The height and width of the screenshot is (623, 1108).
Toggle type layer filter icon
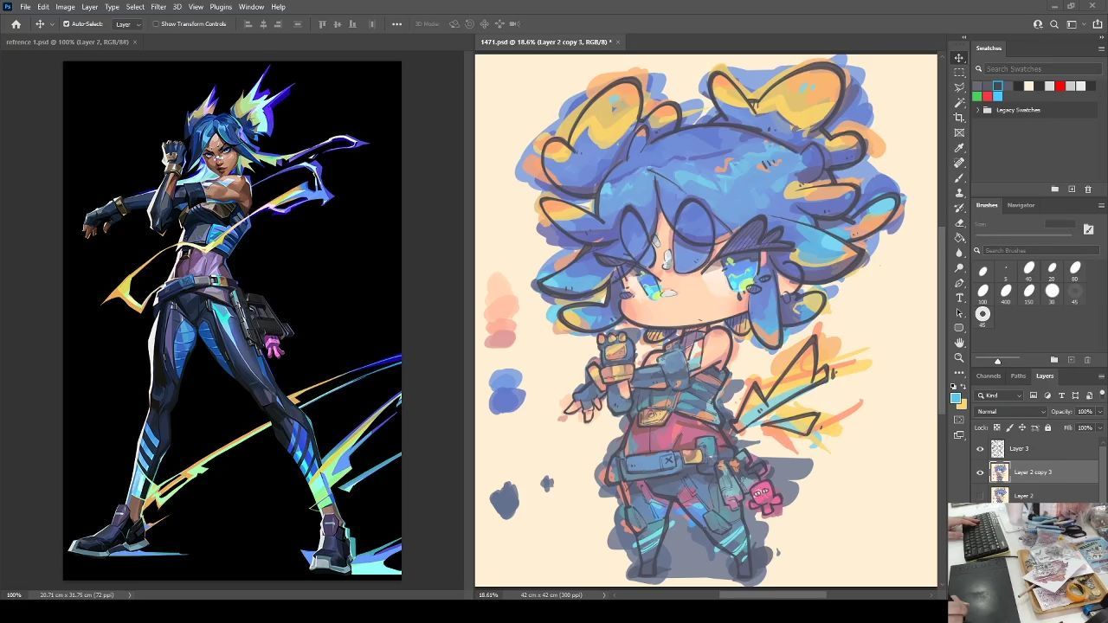pos(1061,395)
